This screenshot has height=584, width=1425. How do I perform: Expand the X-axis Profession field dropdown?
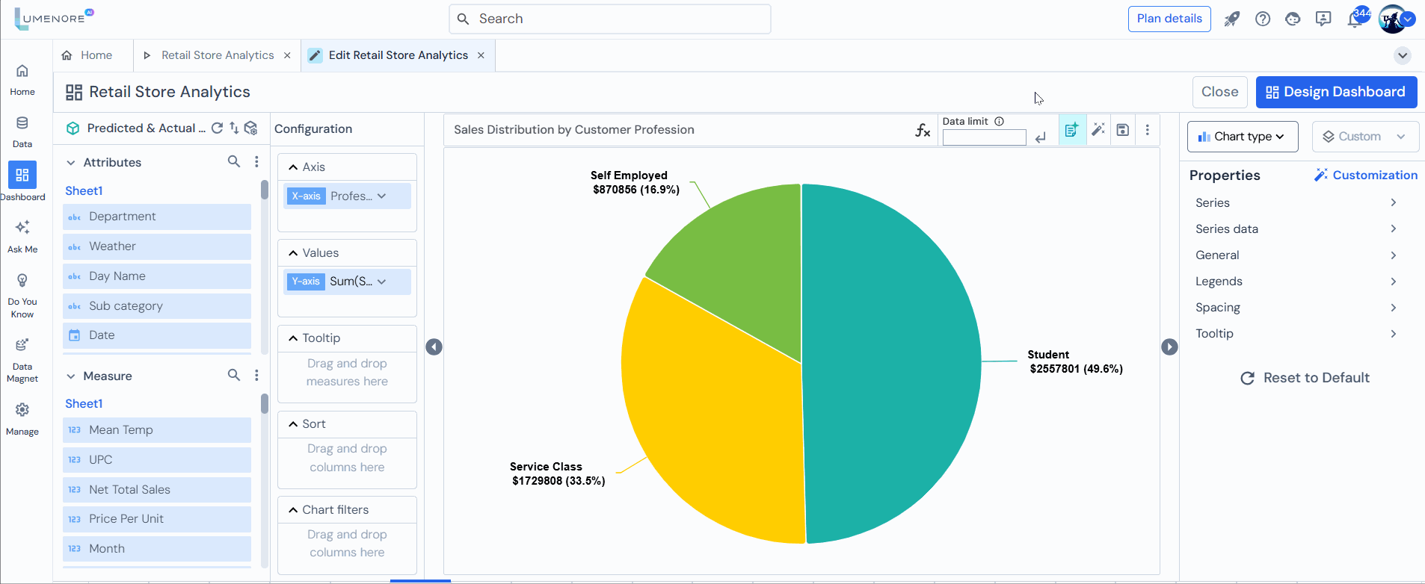382,196
